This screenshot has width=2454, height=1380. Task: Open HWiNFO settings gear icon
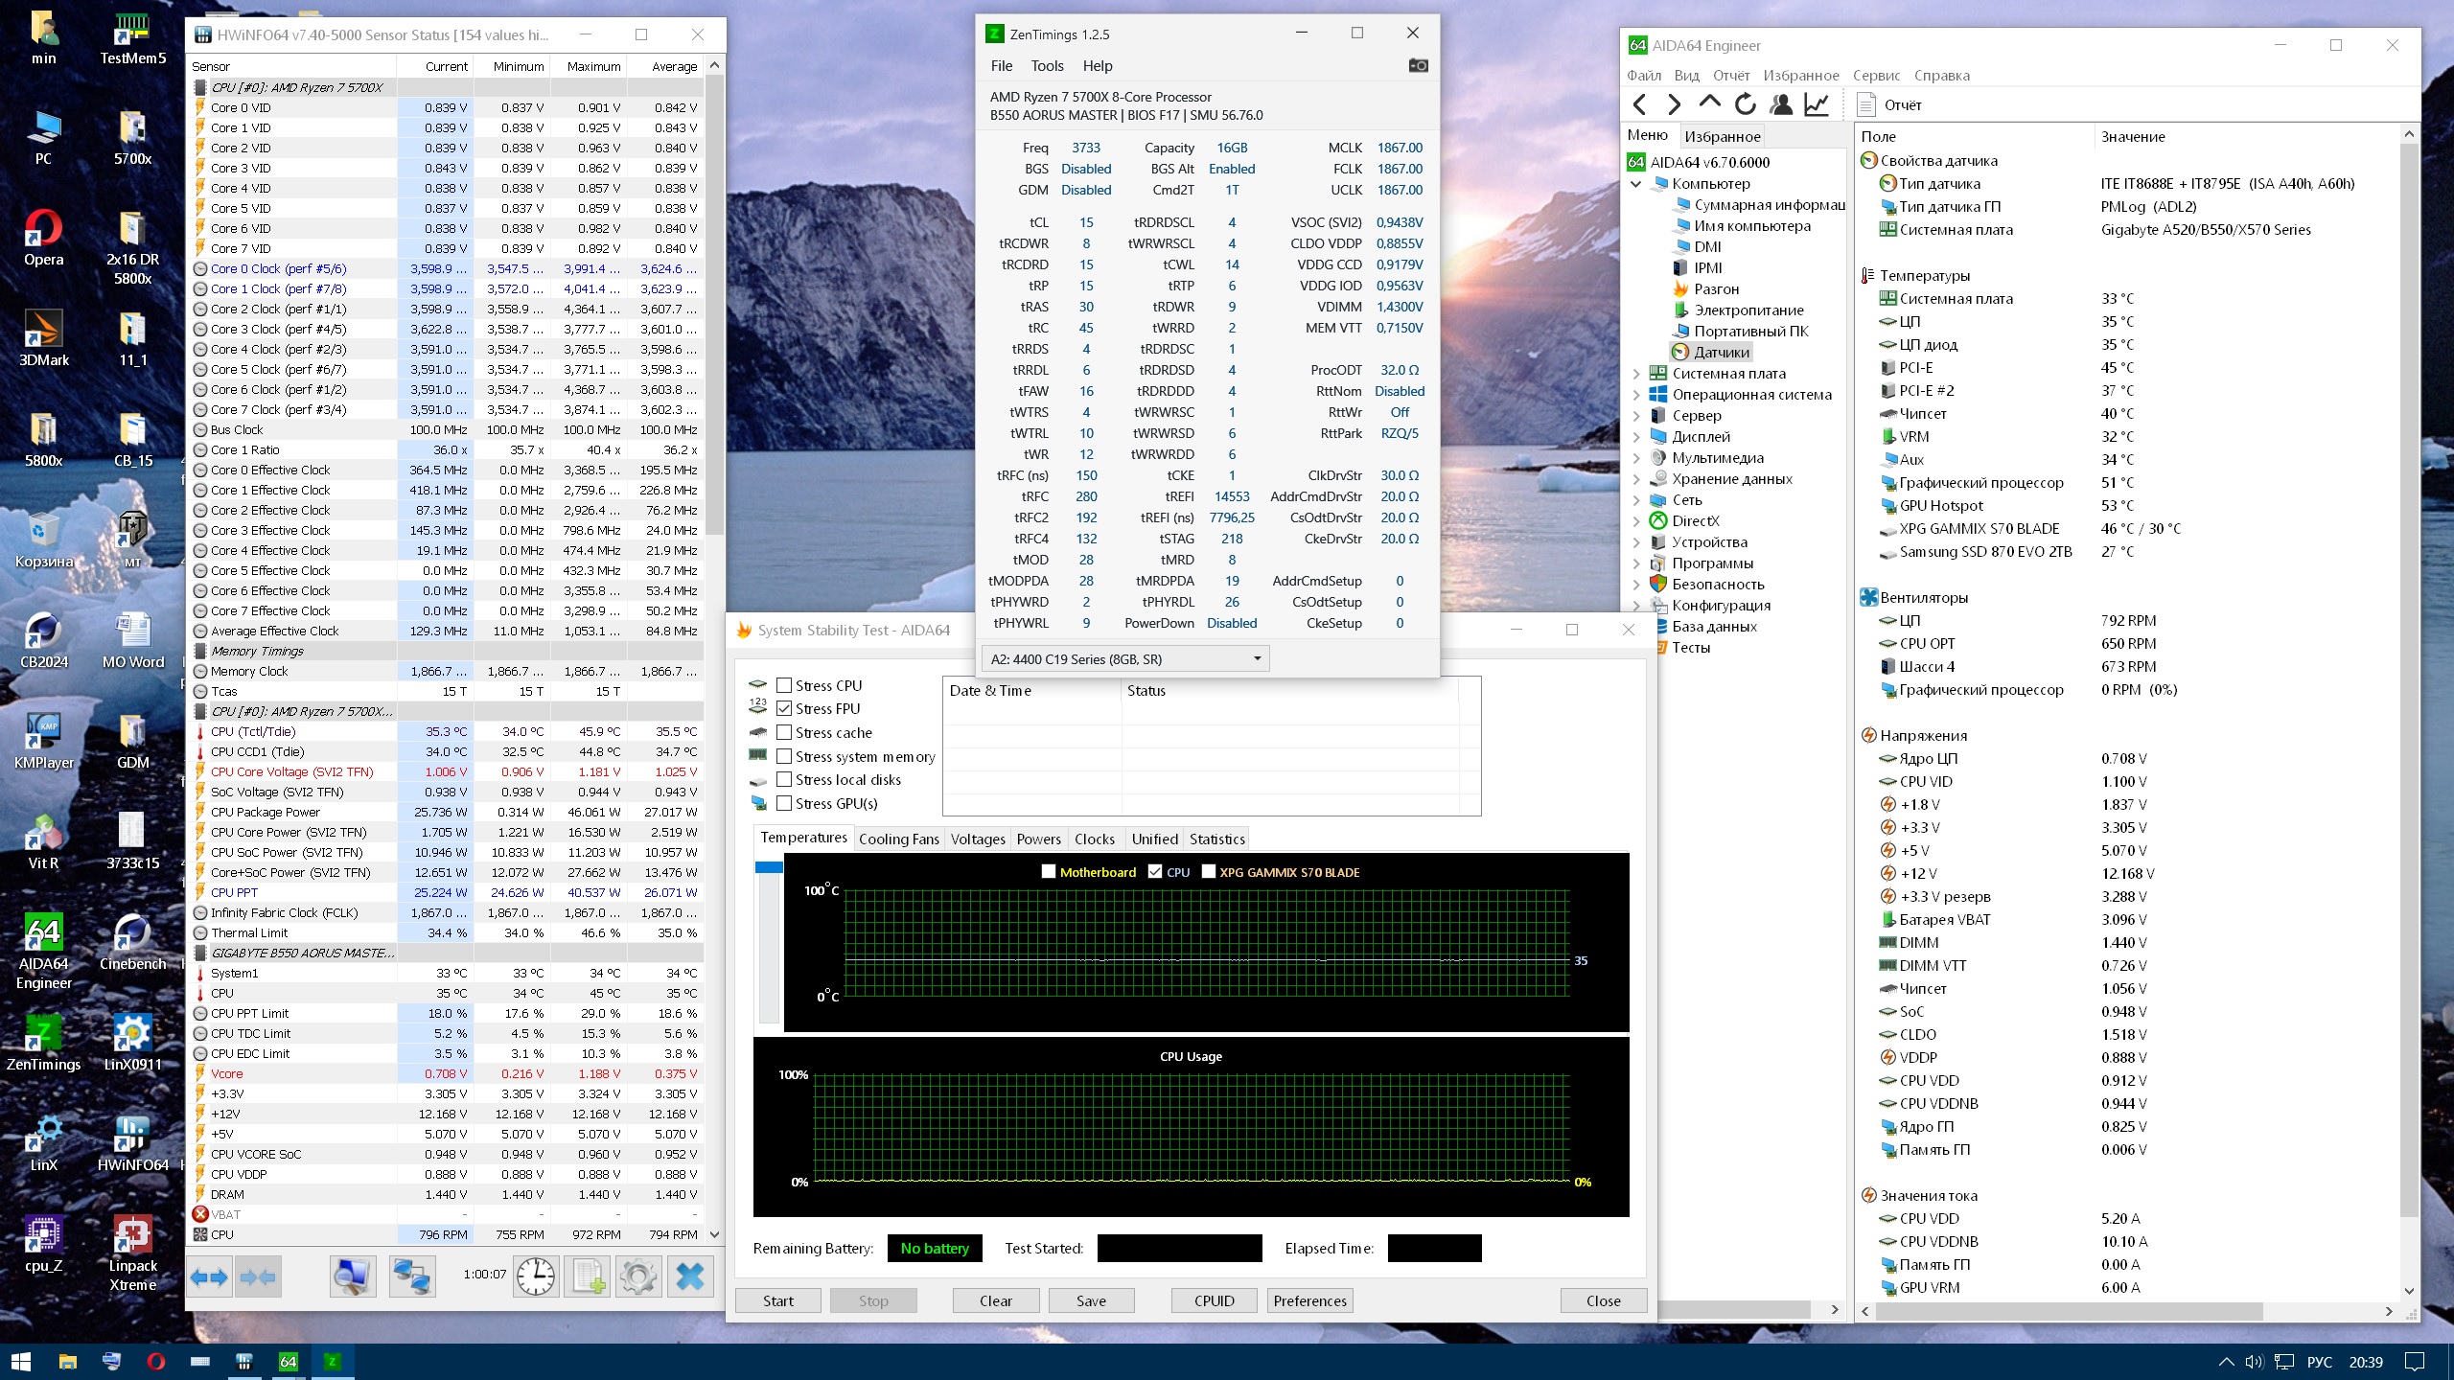coord(638,1276)
